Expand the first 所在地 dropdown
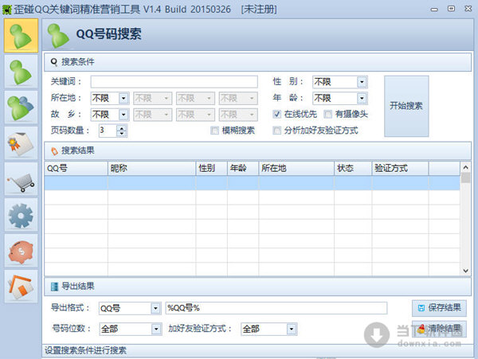 point(123,98)
